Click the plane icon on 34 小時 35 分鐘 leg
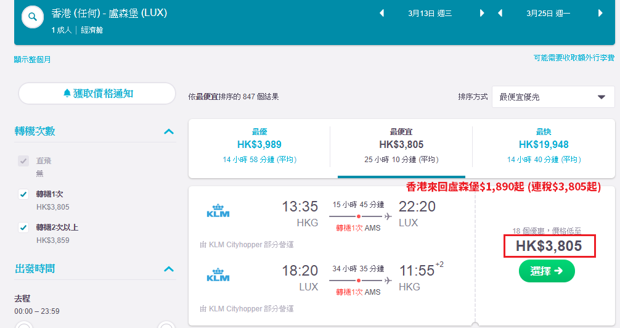Image resolution: width=620 pixels, height=328 pixels. 388,280
